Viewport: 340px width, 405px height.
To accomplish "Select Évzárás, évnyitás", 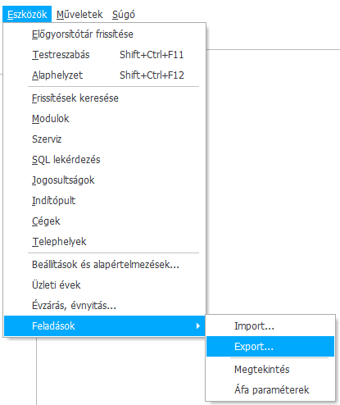I will click(104, 306).
